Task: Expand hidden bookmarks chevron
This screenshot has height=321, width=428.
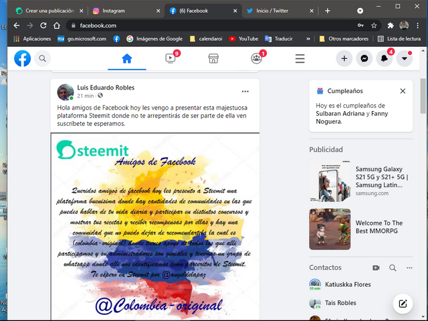Action: (308, 39)
